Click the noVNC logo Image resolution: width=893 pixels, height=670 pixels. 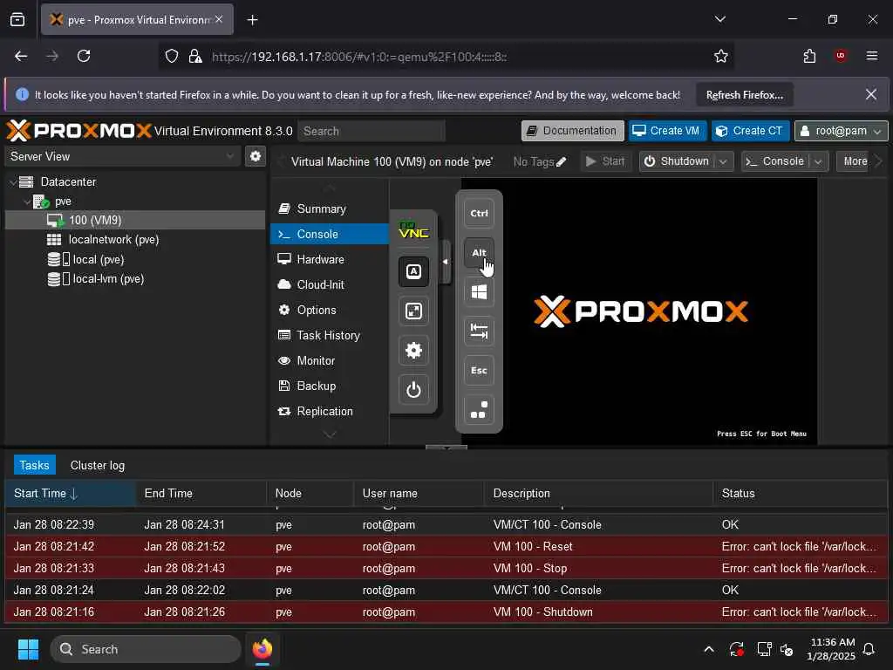tap(413, 230)
